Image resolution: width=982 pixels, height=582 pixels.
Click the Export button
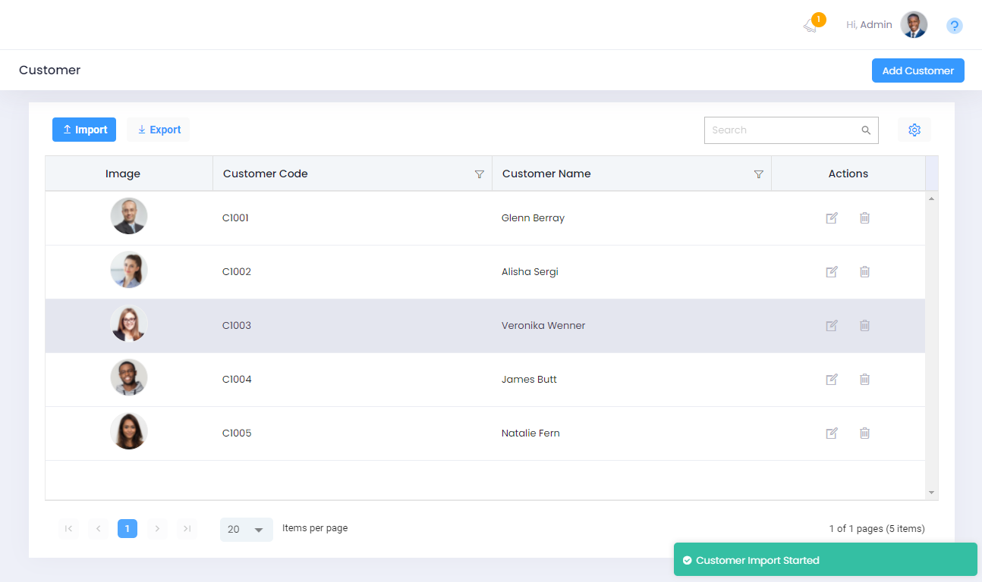[159, 130]
